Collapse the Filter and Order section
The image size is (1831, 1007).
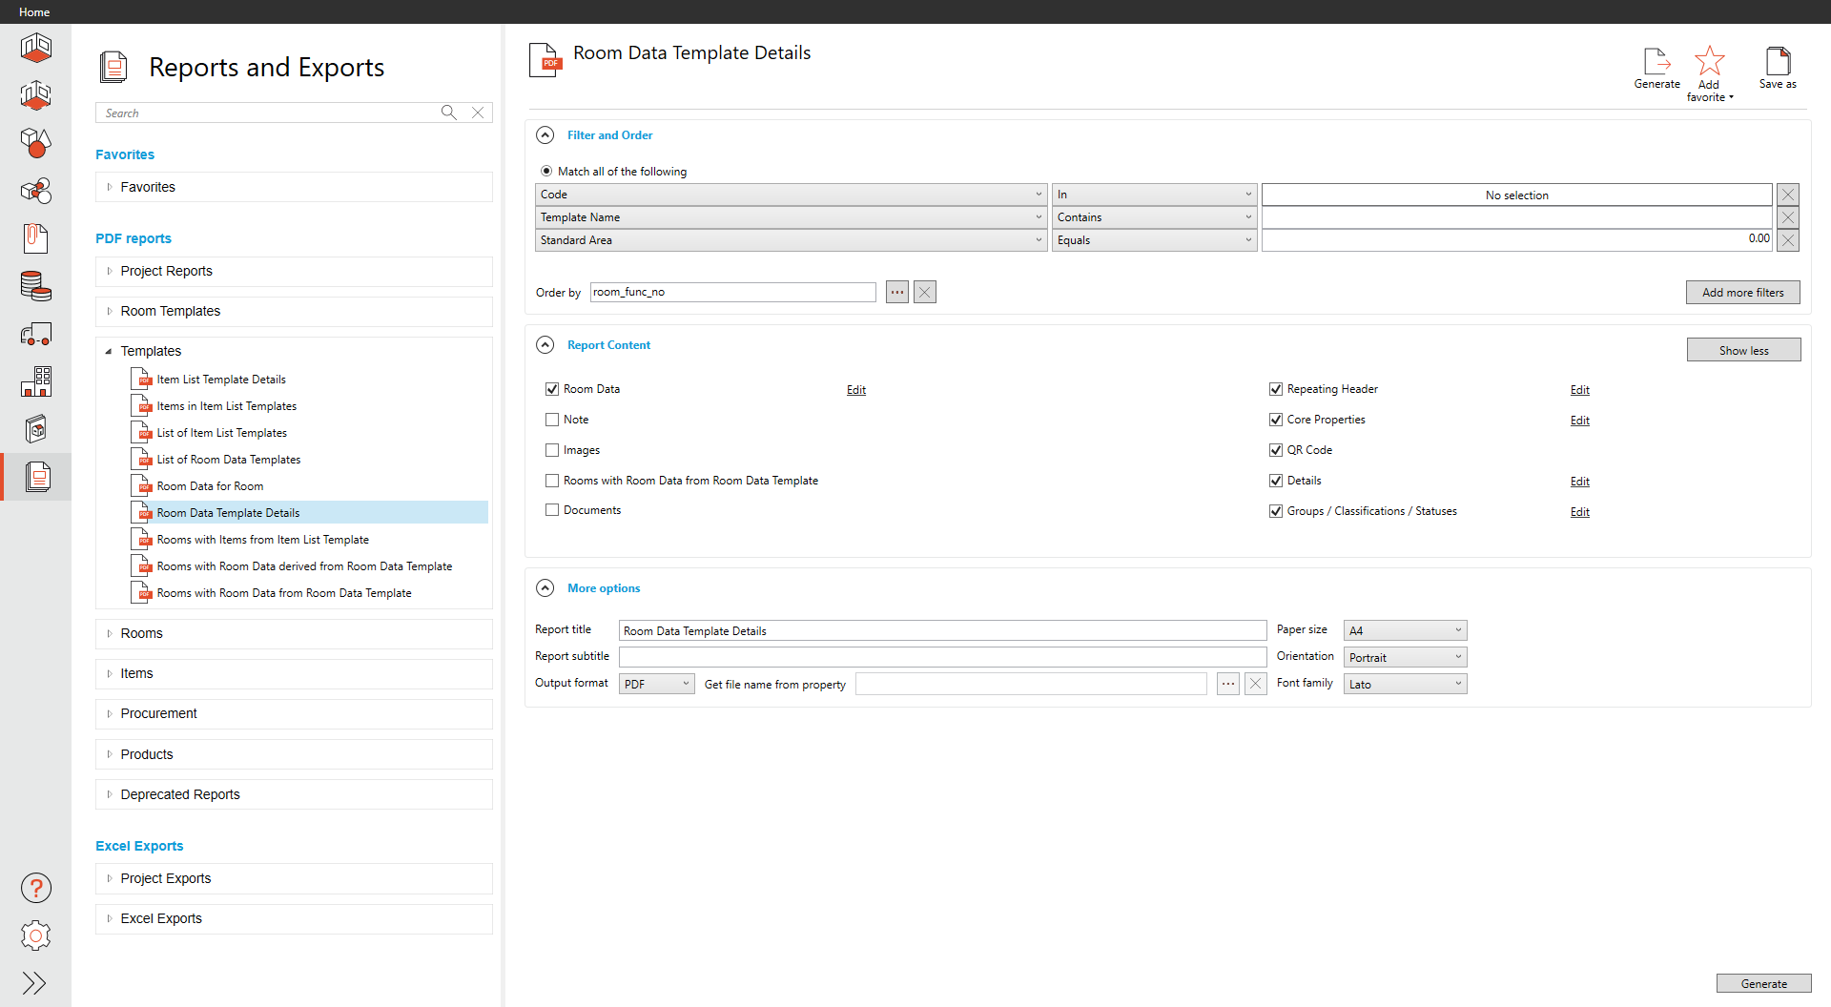click(x=545, y=135)
